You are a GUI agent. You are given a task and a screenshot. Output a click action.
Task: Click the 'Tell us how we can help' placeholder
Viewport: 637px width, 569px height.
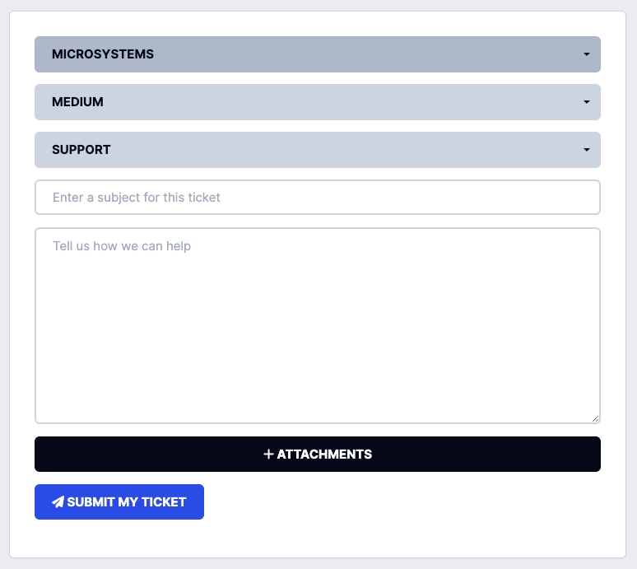122,246
